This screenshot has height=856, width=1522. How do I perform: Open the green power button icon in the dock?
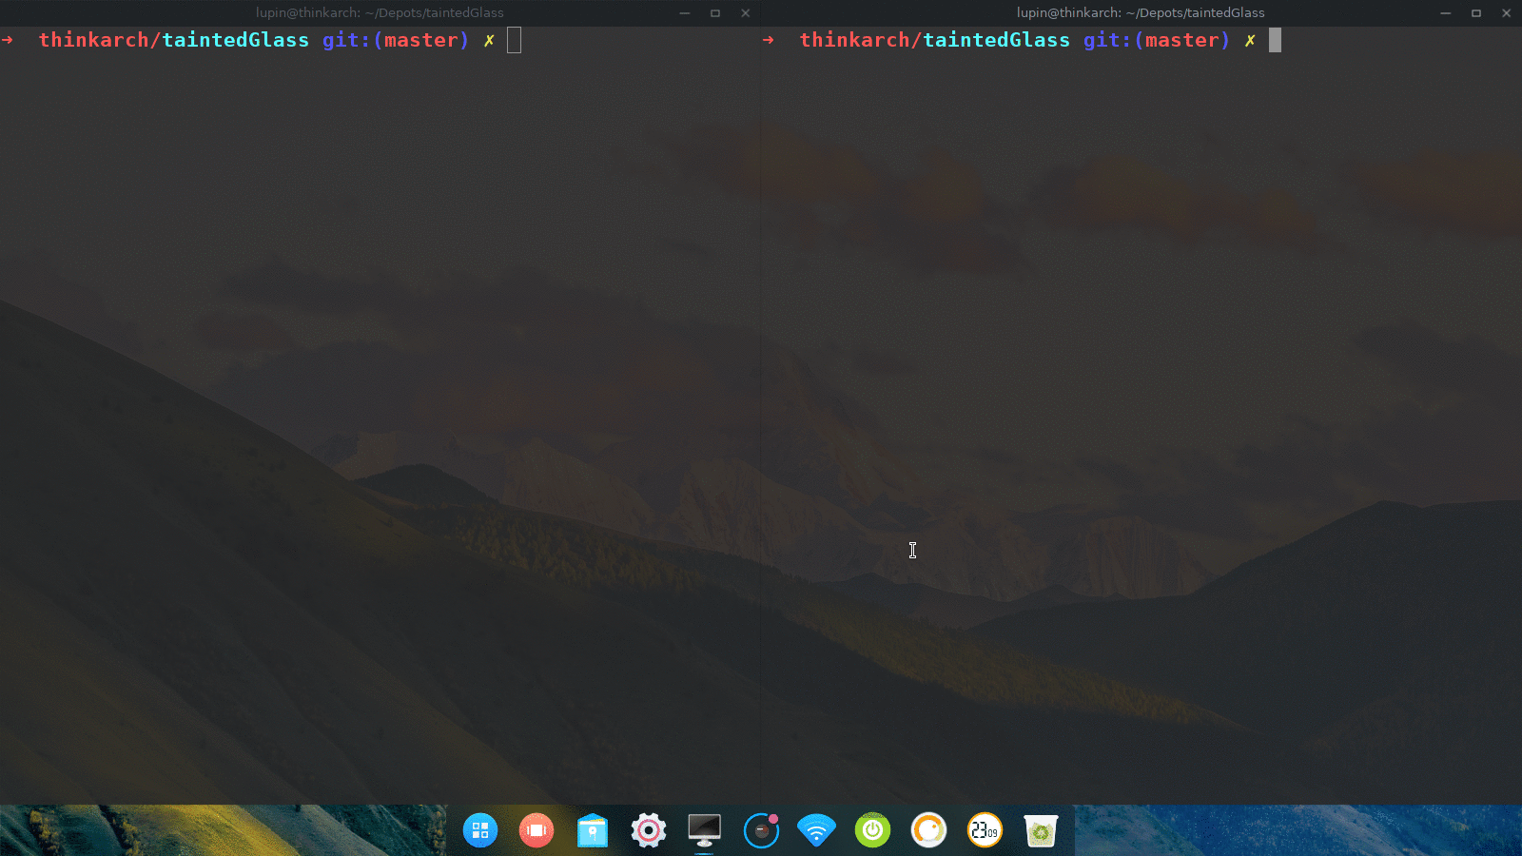(x=872, y=830)
